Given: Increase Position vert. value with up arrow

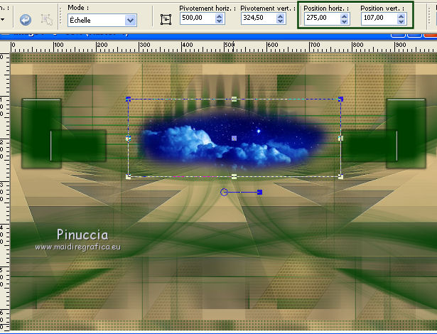Looking at the screenshot, I should click(401, 16).
